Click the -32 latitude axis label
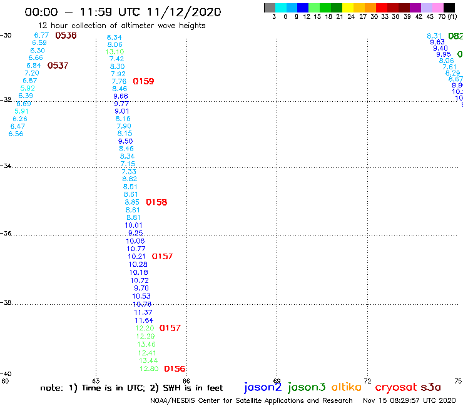The height and width of the screenshot is (406, 463). click(x=6, y=100)
